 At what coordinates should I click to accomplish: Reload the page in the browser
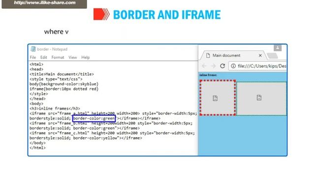click(x=222, y=66)
